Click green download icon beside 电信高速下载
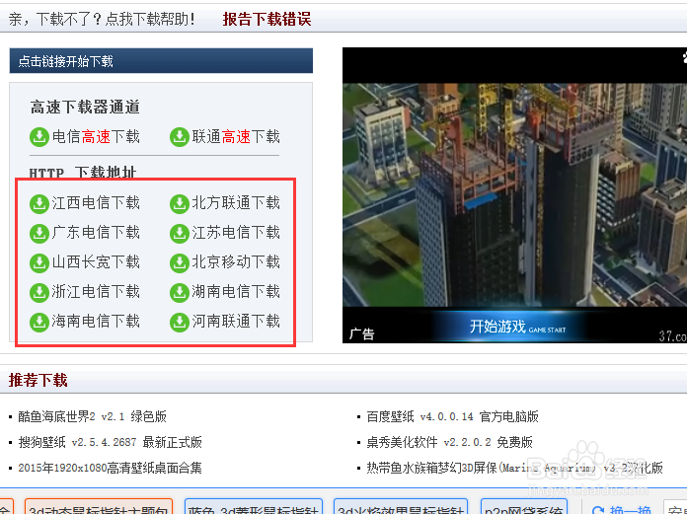687x514 pixels. 39,137
